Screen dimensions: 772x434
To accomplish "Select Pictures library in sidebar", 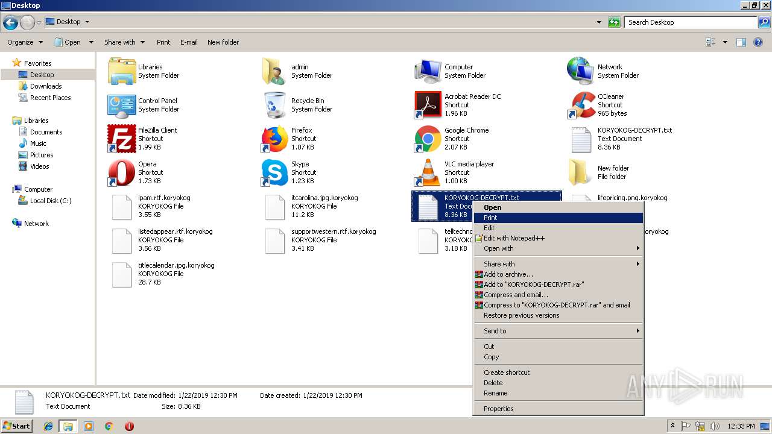I will tap(42, 155).
